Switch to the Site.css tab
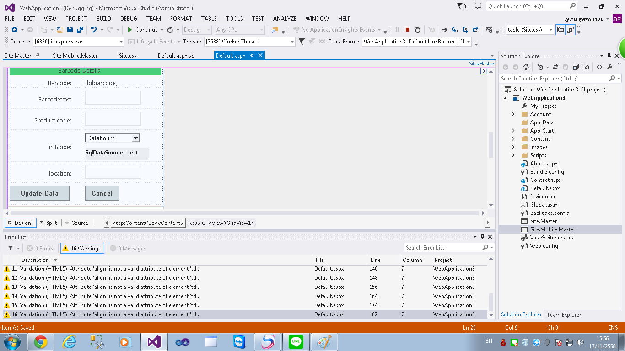 point(128,56)
